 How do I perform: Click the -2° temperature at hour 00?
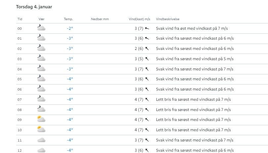[x=69, y=28]
